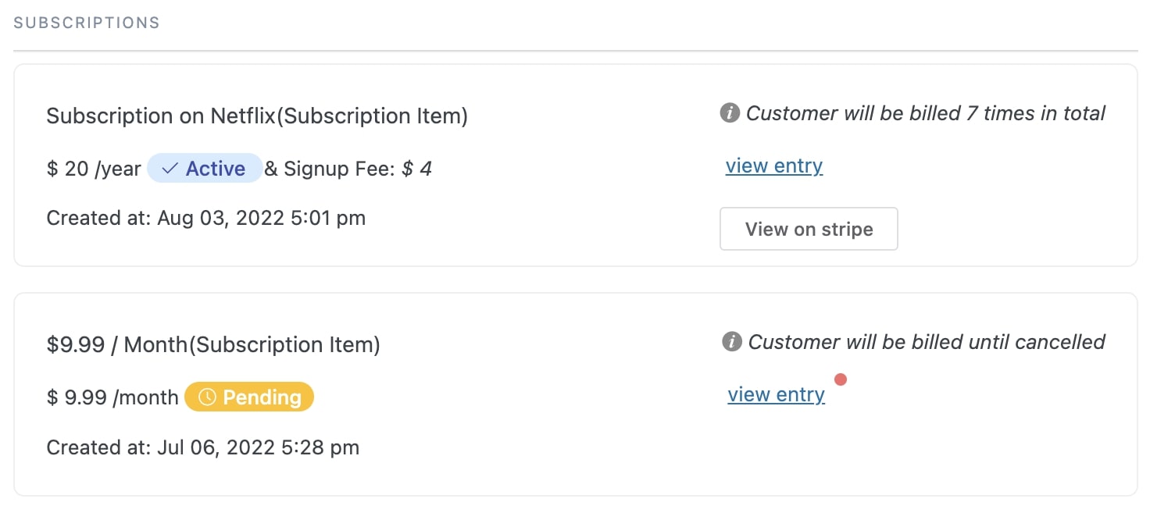Image resolution: width=1150 pixels, height=520 pixels.
Task: Click the $ 9.99 /month price text
Action: coord(112,397)
